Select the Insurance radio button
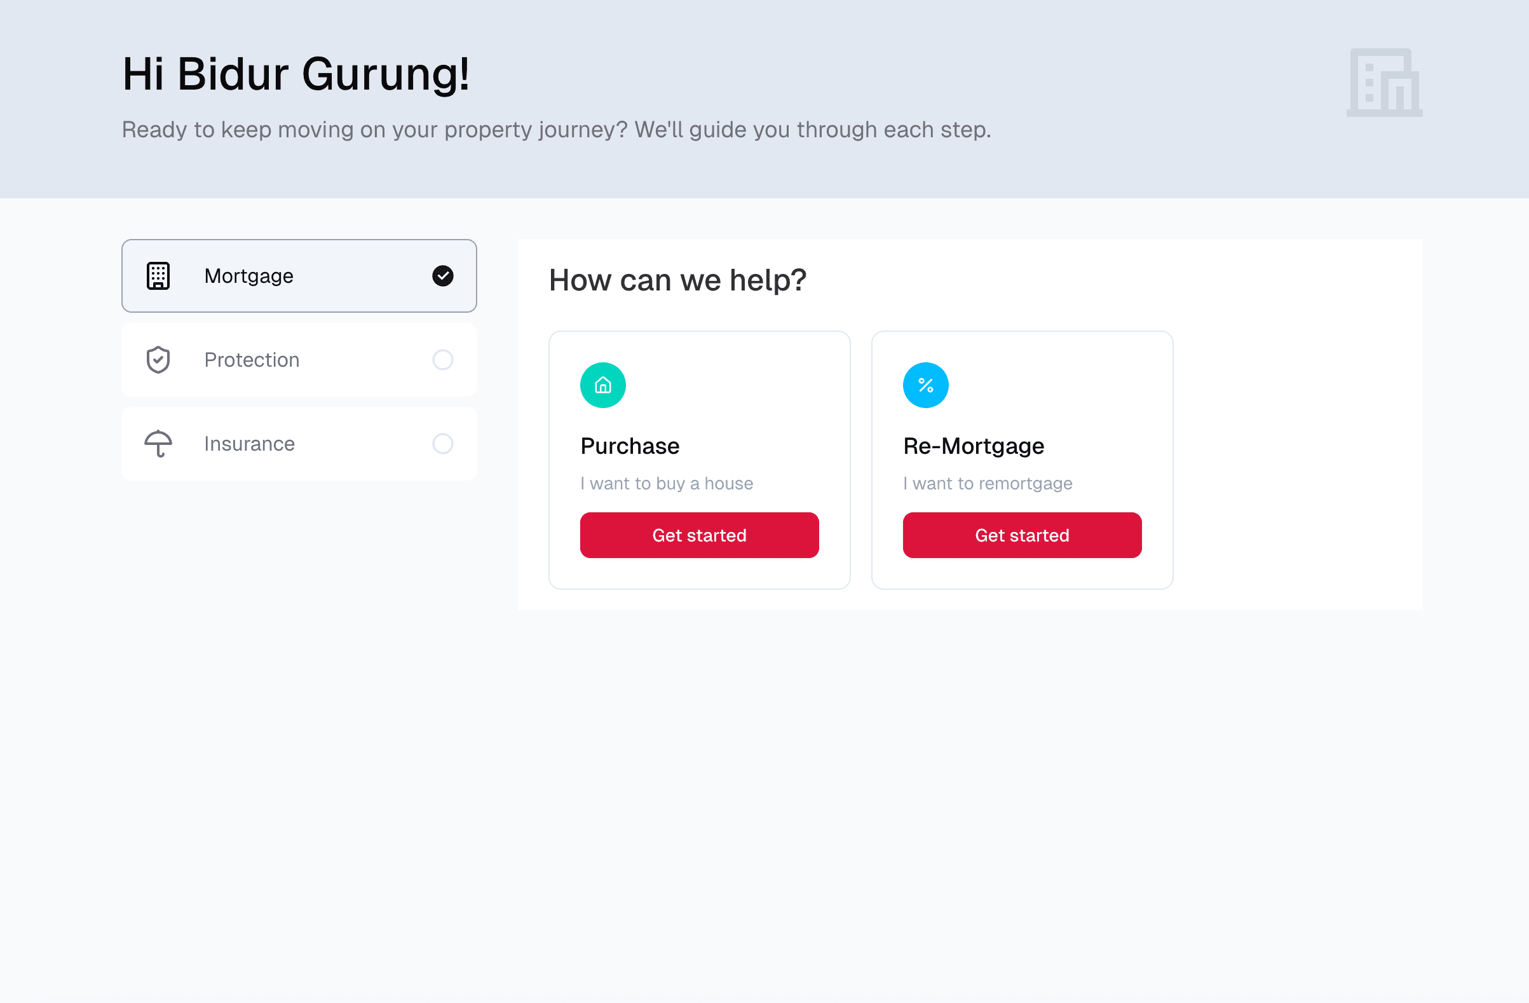This screenshot has width=1529, height=1003. click(x=443, y=444)
